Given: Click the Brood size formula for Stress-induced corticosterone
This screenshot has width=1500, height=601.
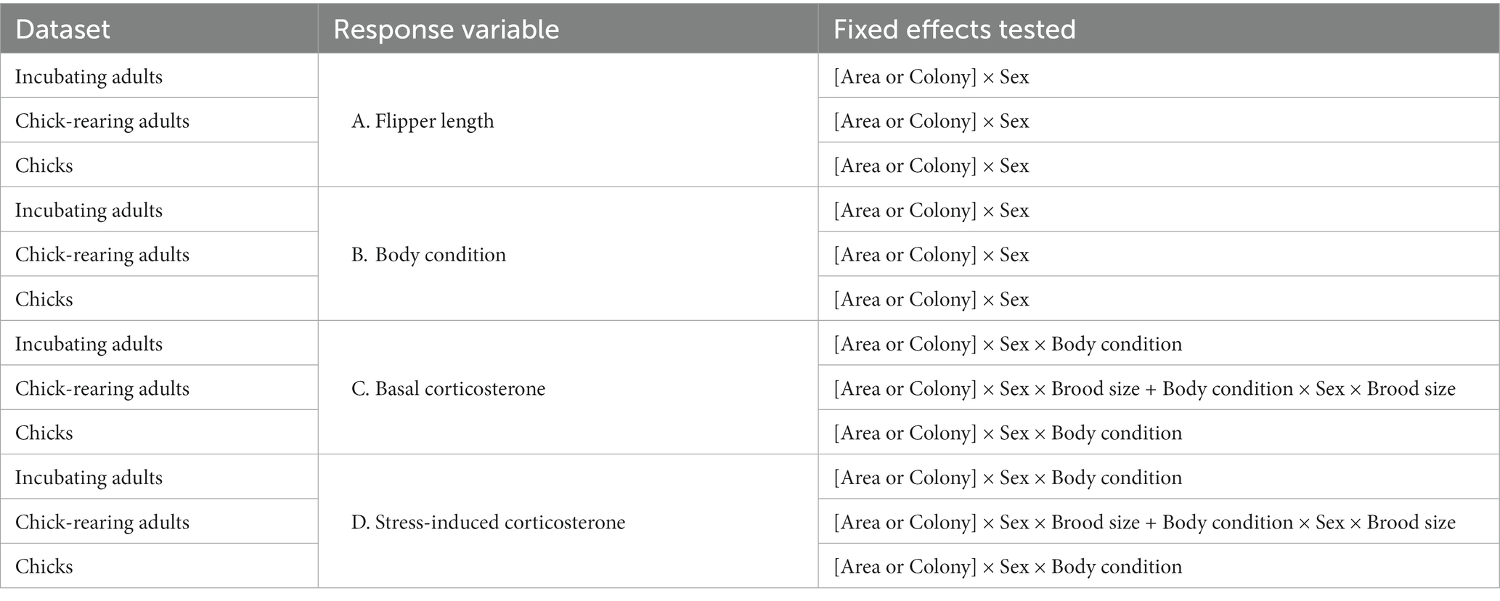Looking at the screenshot, I should coord(1144,522).
